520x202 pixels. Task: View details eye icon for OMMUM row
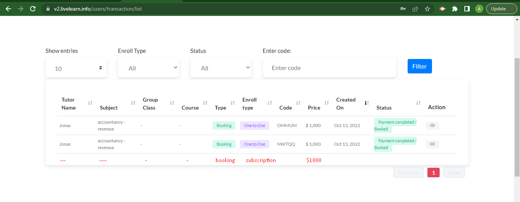tap(432, 126)
